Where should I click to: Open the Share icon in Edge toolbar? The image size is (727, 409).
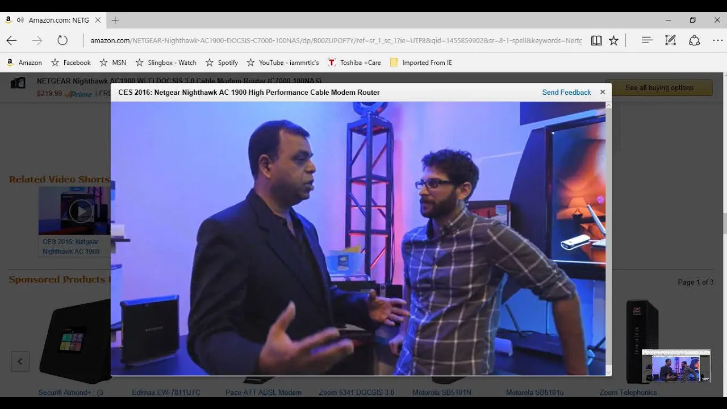694,40
